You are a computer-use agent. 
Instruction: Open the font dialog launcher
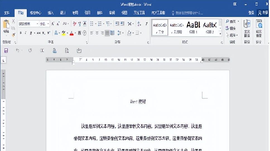87,42
